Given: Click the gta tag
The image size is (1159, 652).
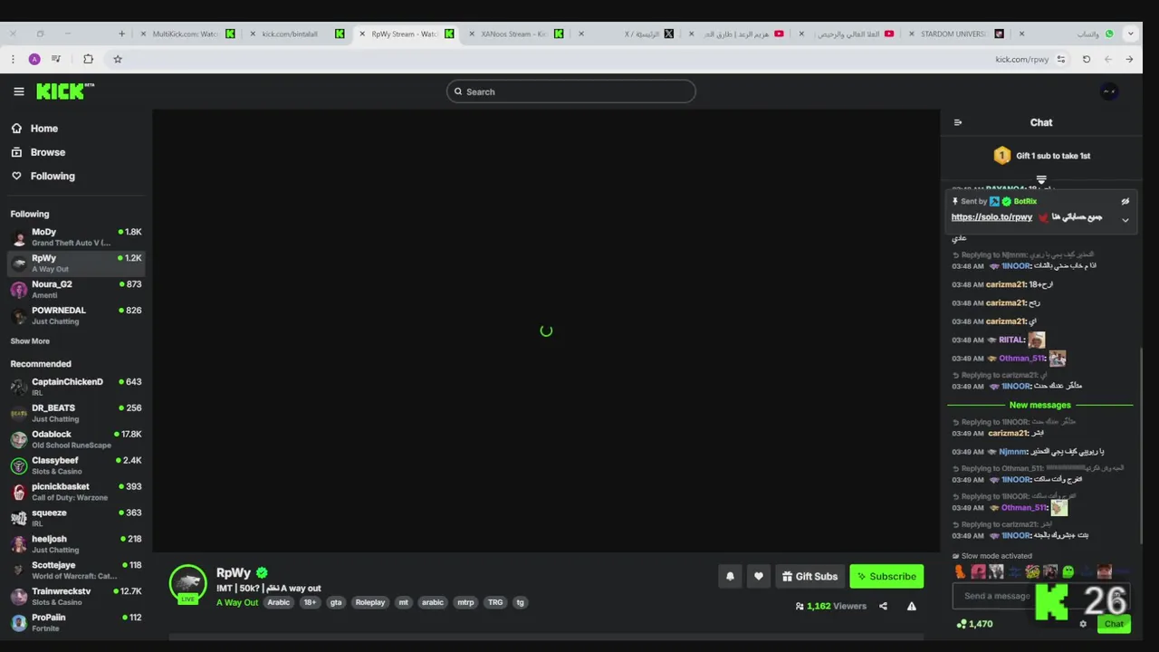Looking at the screenshot, I should [336, 602].
